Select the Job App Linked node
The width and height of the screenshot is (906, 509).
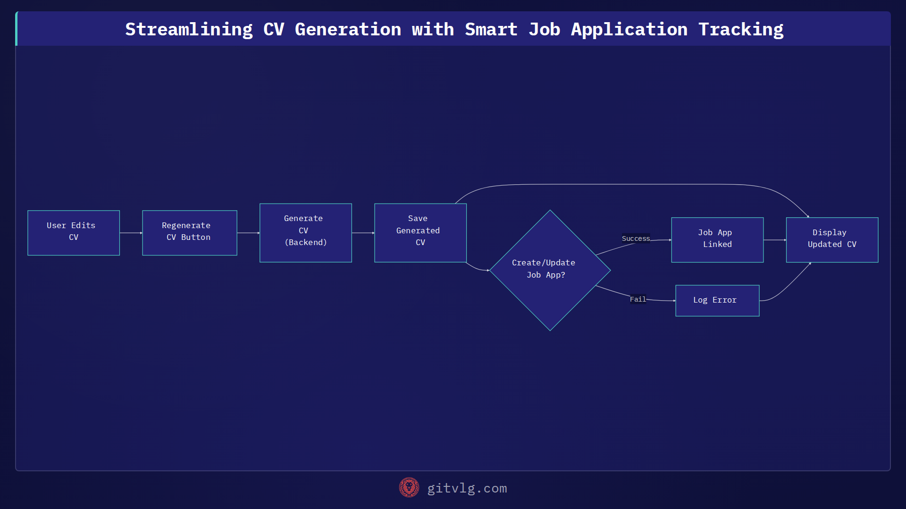717,240
